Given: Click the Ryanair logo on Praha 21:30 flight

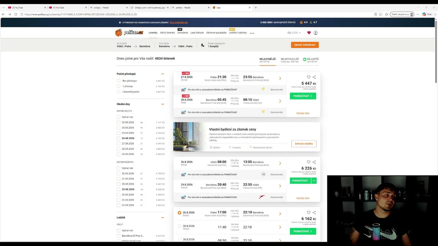Looking at the screenshot, I should (x=263, y=90).
